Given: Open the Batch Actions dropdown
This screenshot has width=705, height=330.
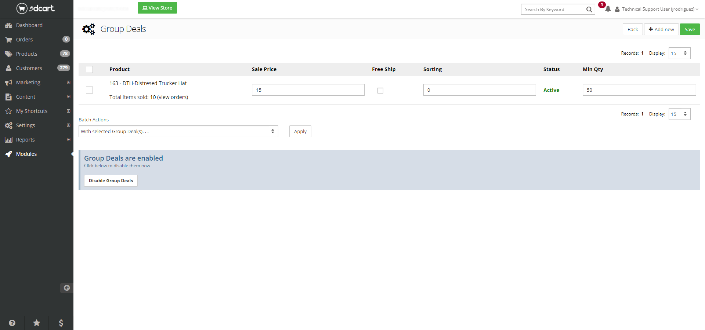Looking at the screenshot, I should click(x=178, y=131).
